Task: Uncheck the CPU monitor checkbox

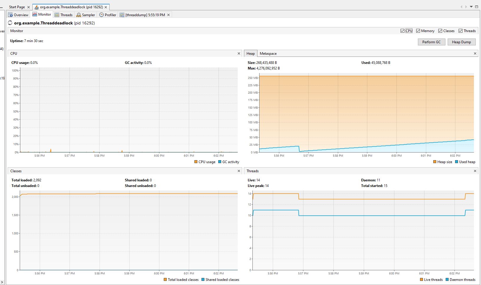Action: point(402,31)
